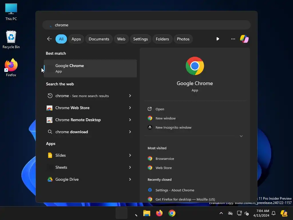Click the history clock icon beside chrome

pos(50,96)
